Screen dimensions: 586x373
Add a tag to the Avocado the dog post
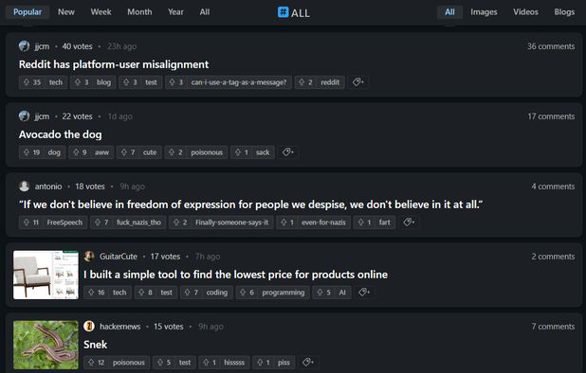tap(287, 152)
